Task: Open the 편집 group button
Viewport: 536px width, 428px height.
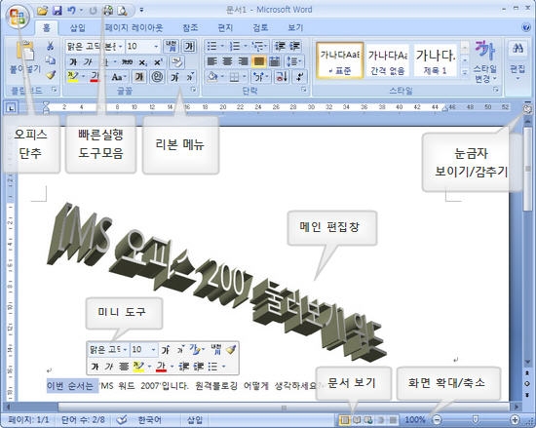Action: pyautogui.click(x=517, y=61)
